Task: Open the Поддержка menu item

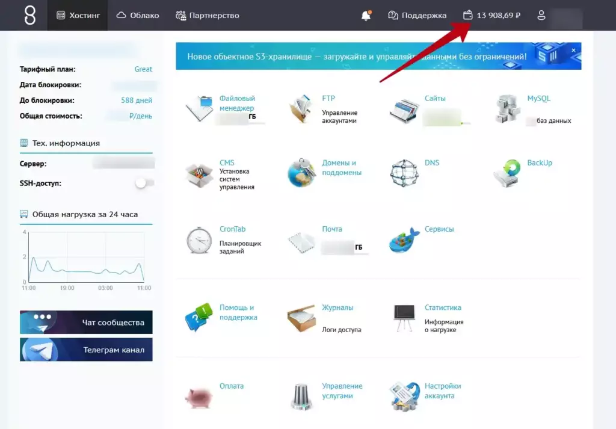Action: (x=417, y=15)
